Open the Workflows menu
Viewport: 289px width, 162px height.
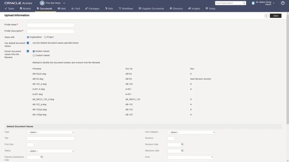pyautogui.click(x=126, y=9)
